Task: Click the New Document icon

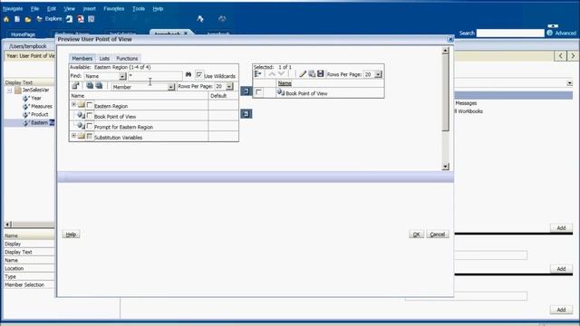Action: 17,19
